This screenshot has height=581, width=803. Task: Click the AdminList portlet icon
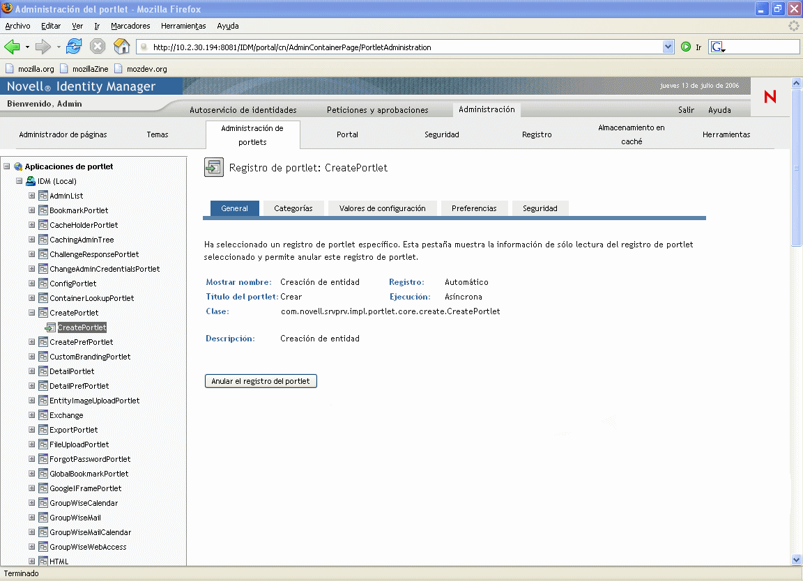(43, 196)
